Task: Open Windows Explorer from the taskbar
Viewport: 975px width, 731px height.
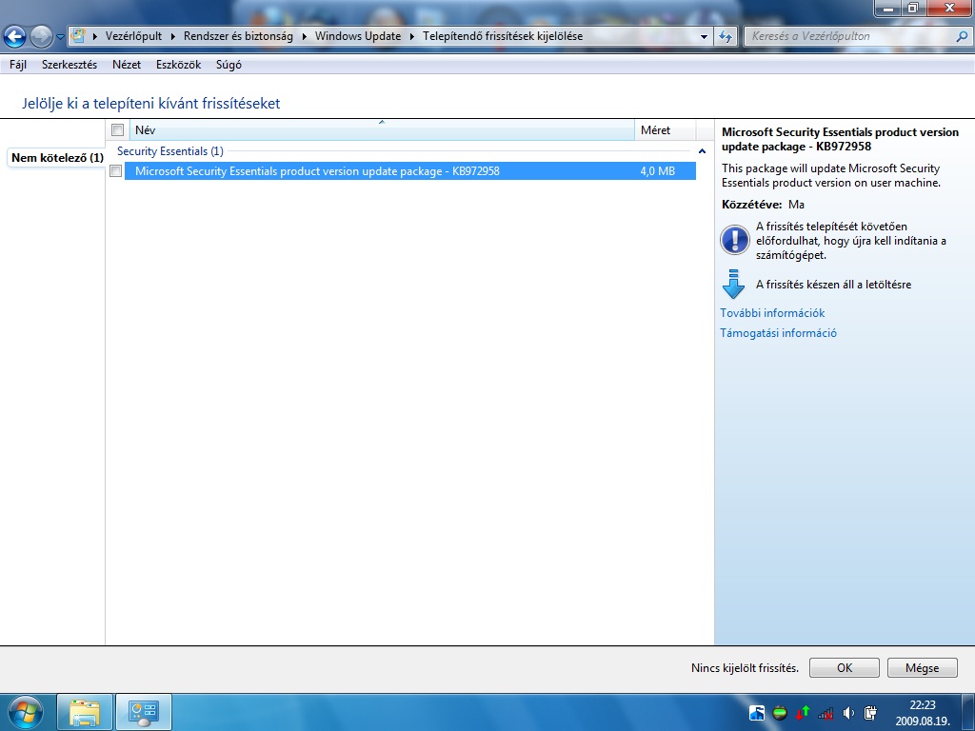Action: tap(85, 712)
